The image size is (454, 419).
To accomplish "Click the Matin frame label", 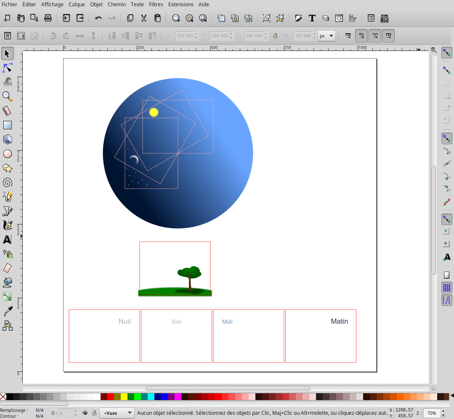I will [339, 321].
